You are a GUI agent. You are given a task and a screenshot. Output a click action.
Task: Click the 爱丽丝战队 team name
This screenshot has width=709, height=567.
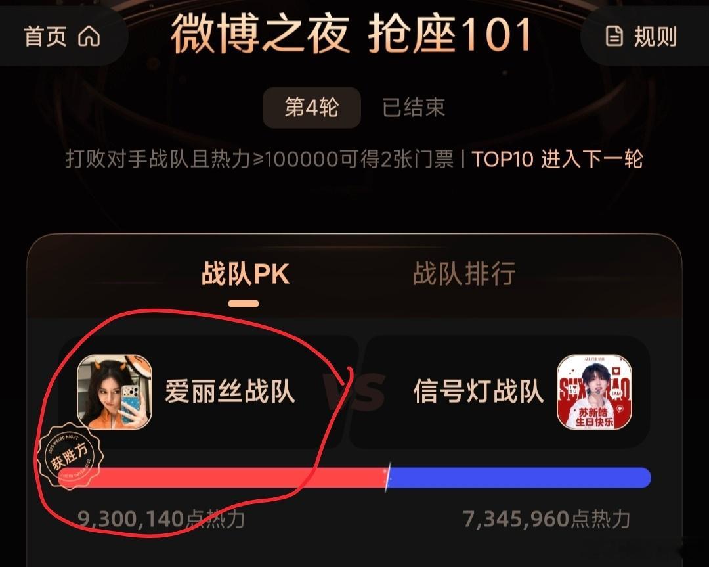230,392
